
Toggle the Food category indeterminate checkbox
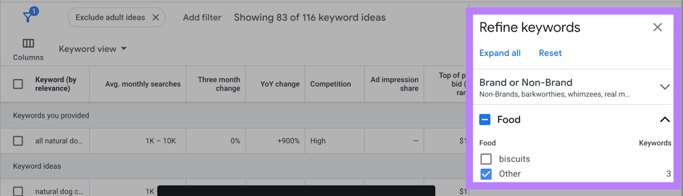[x=485, y=120]
